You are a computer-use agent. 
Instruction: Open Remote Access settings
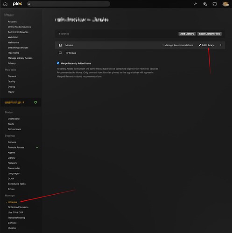(16, 148)
